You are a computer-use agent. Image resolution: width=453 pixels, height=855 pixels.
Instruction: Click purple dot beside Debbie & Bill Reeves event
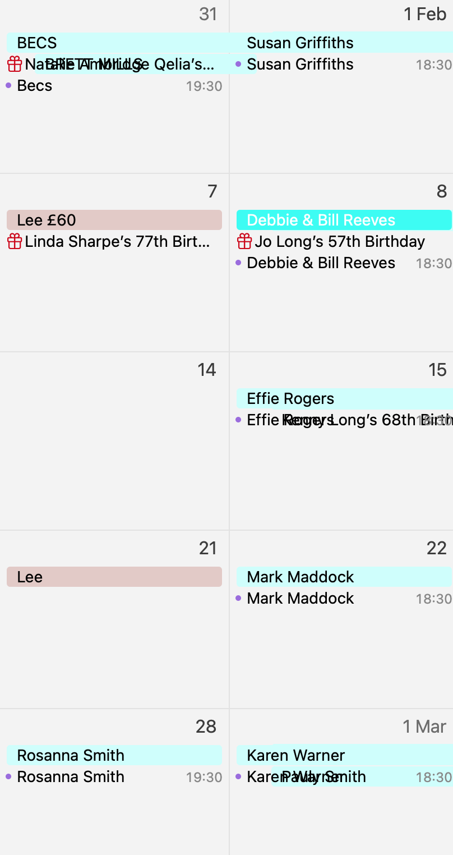point(238,263)
